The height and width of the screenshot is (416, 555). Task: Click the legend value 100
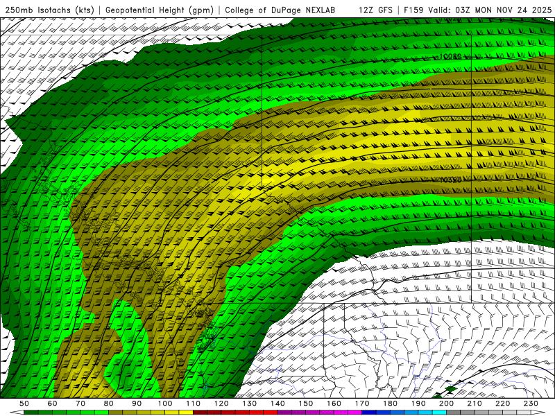[165, 404]
